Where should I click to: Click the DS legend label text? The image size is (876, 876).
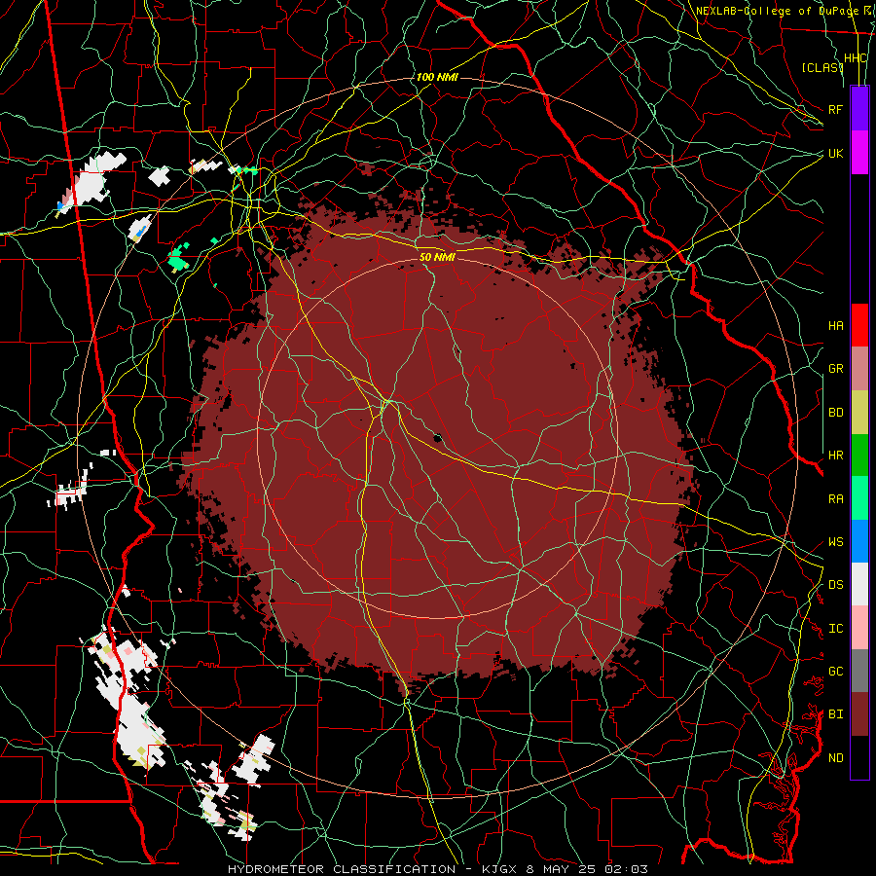click(835, 584)
